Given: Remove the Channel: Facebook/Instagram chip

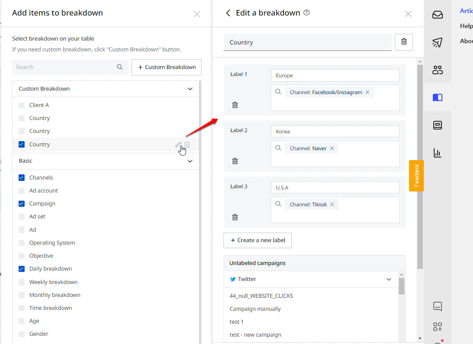Looking at the screenshot, I should pos(367,92).
